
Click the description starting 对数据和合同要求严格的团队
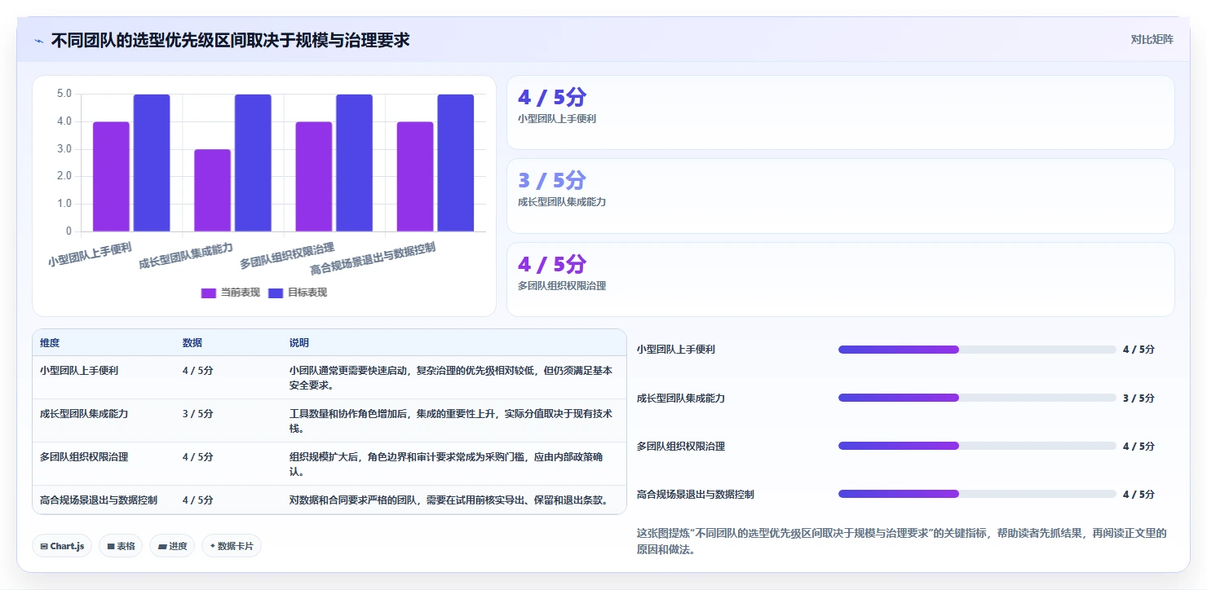pyautogui.click(x=449, y=500)
